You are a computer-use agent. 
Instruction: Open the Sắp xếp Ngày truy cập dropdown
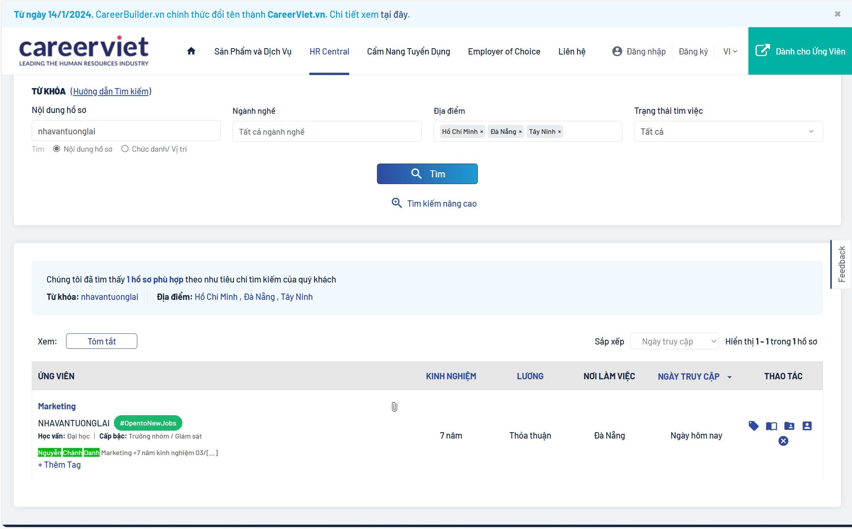coord(674,341)
